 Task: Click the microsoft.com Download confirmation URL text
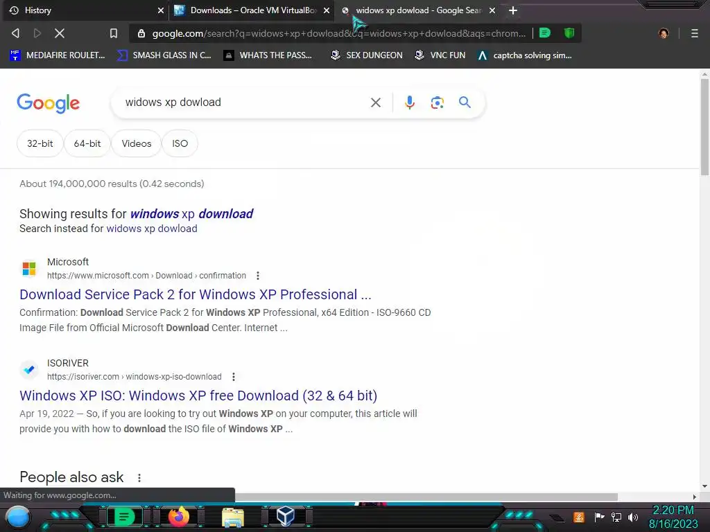click(147, 276)
